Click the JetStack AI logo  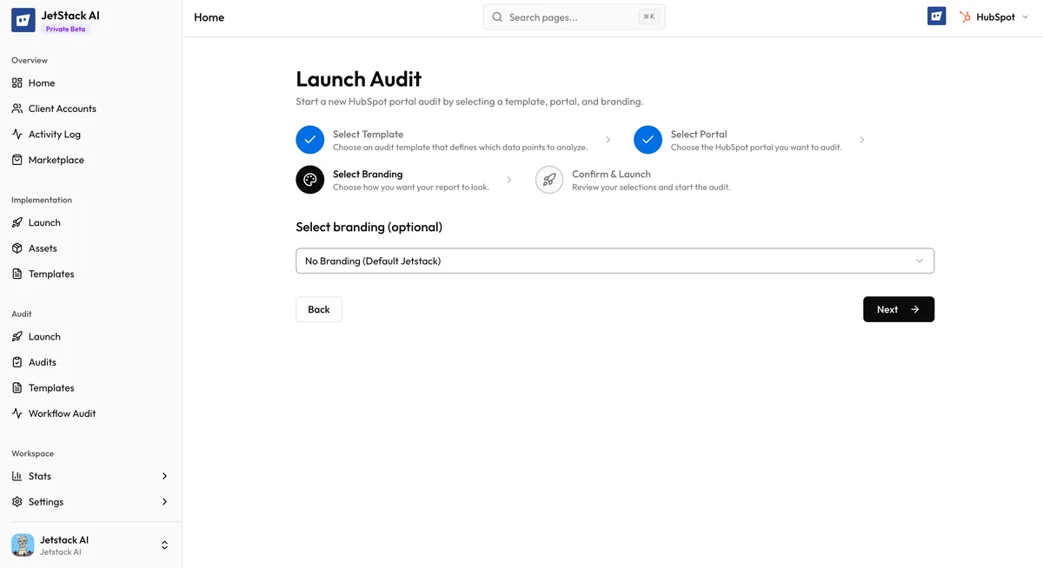tap(23, 19)
